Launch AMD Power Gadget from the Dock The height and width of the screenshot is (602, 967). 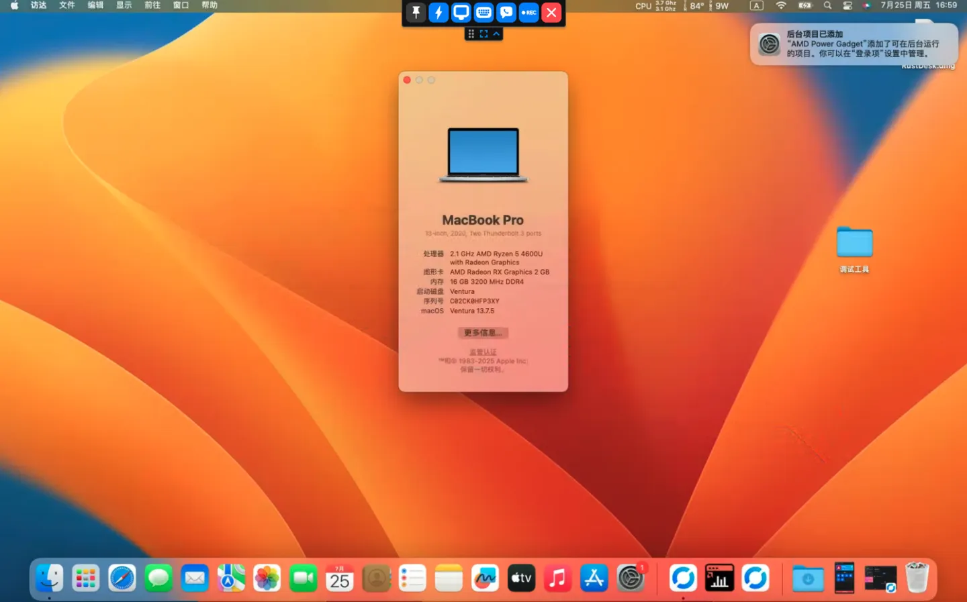719,577
